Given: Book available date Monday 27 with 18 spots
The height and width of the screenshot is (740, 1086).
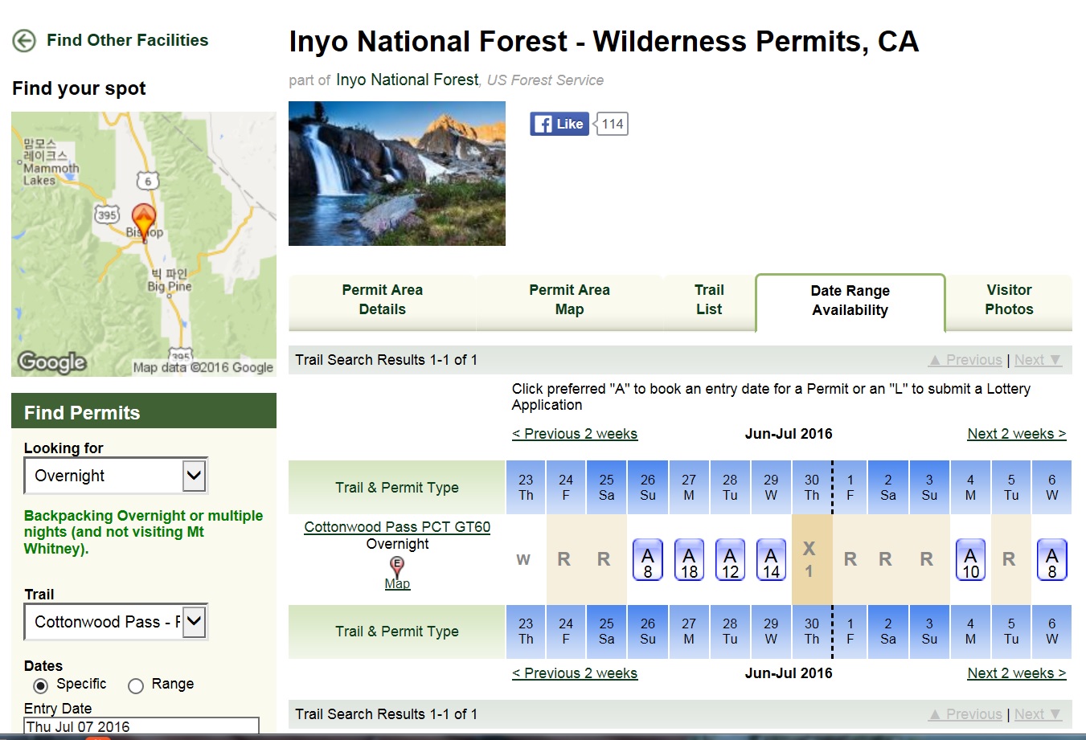Looking at the screenshot, I should [x=689, y=560].
